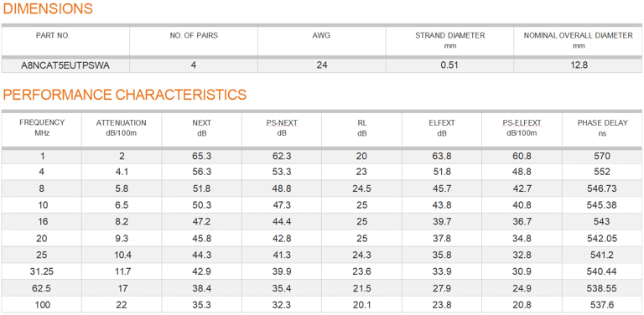Click the RL dB column header
Viewport: 644px width, 315px height.
362,128
